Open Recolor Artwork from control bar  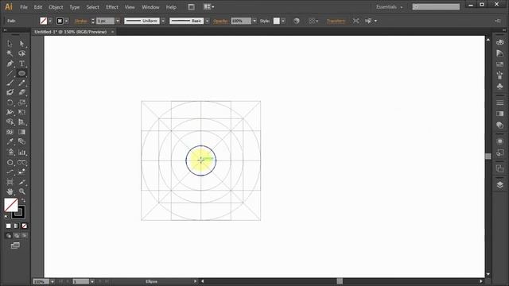pos(297,21)
